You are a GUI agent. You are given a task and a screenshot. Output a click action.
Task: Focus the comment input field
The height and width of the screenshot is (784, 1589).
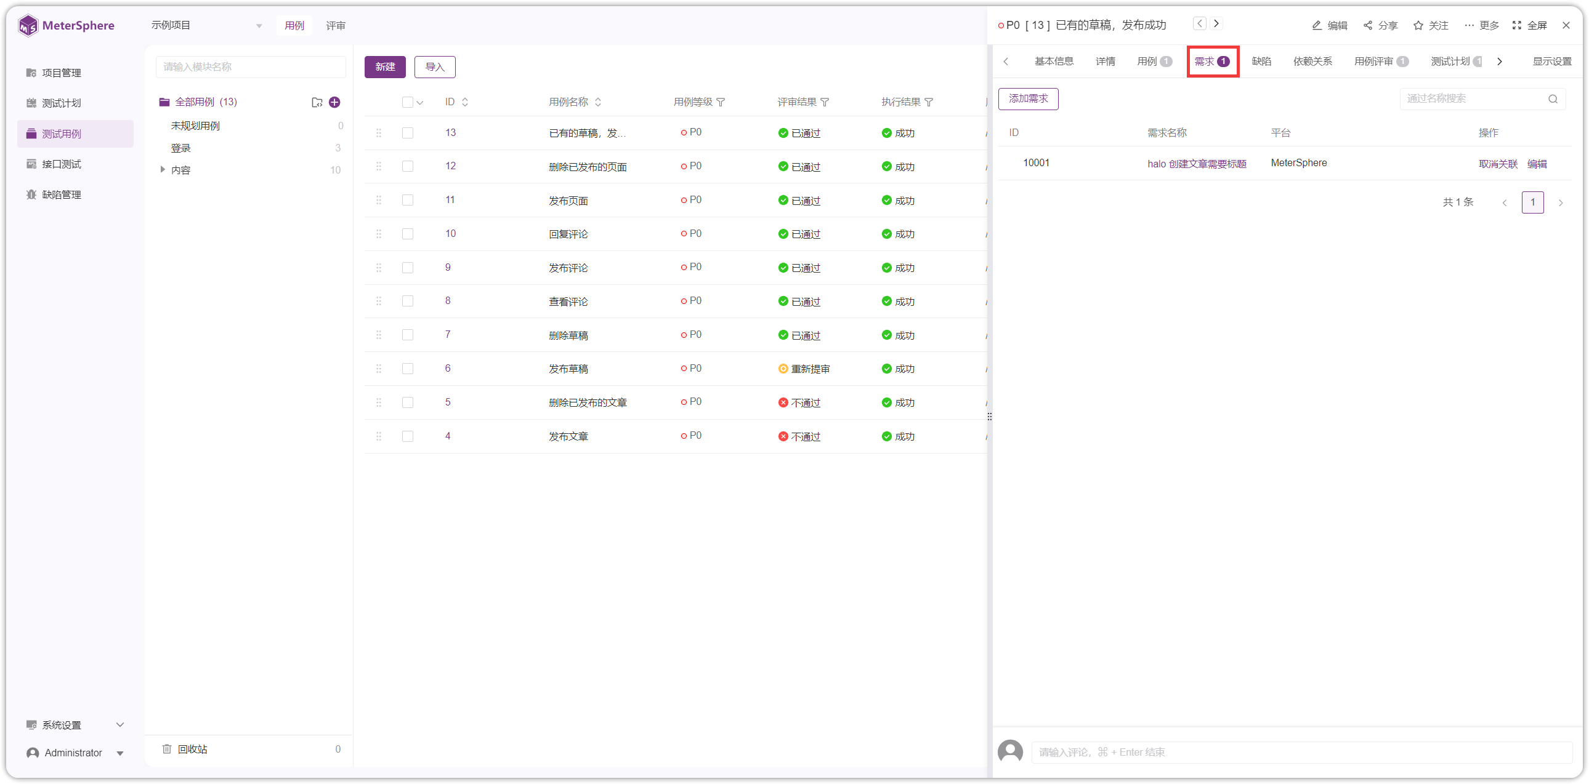[x=1301, y=752]
